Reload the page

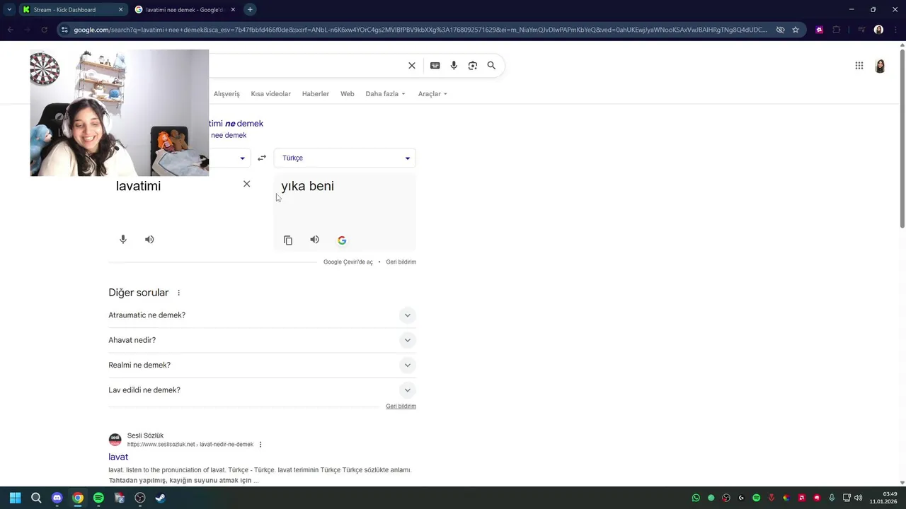[x=44, y=30]
